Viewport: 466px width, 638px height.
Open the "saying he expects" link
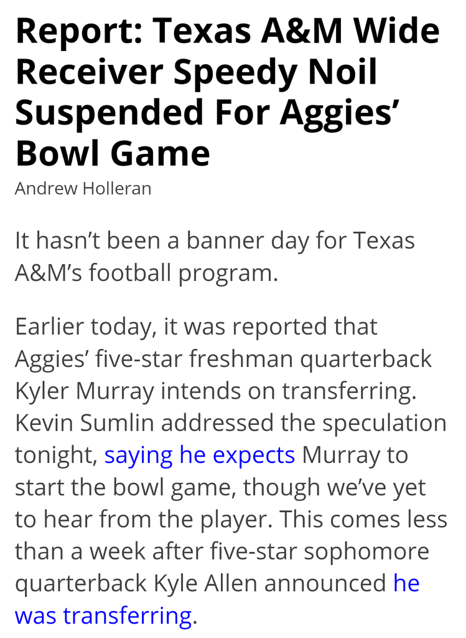point(199,455)
